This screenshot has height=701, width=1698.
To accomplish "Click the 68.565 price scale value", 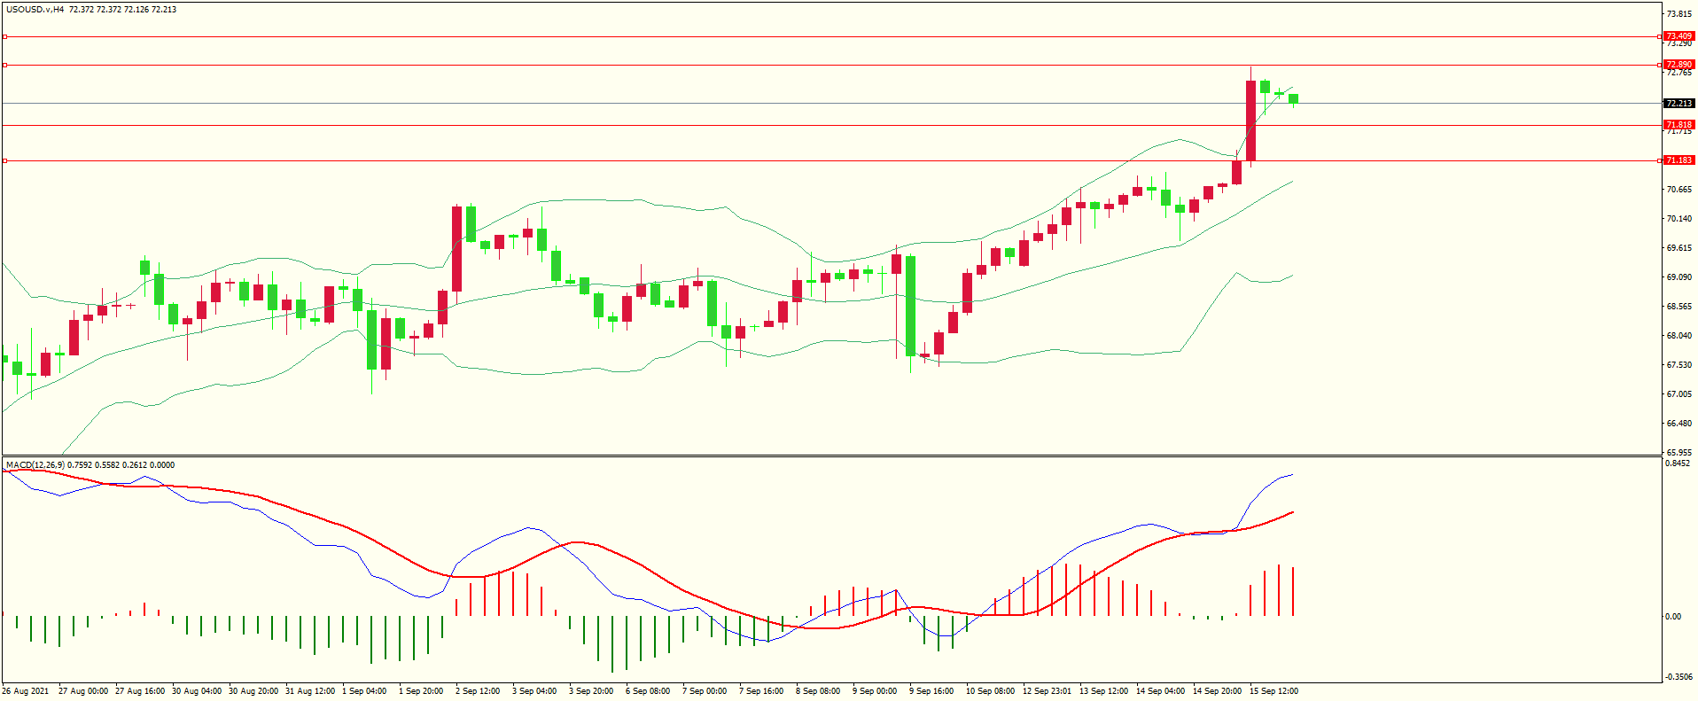I will 1679,307.
